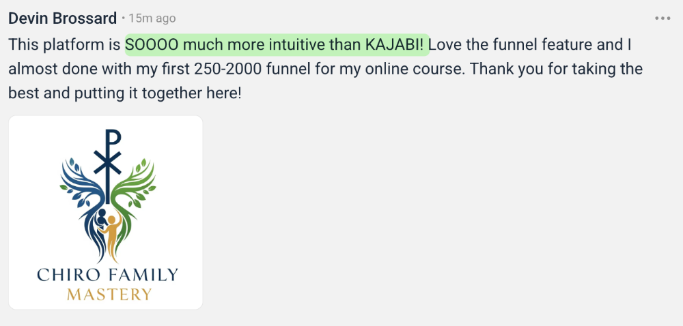683x326 pixels.
Task: Click the highlighted word 'SOOOO'
Action: pyautogui.click(x=148, y=45)
